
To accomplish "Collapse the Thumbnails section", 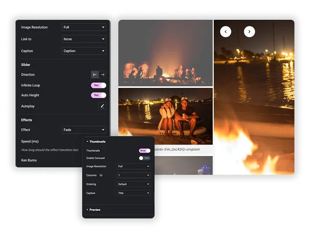I will 96,141.
